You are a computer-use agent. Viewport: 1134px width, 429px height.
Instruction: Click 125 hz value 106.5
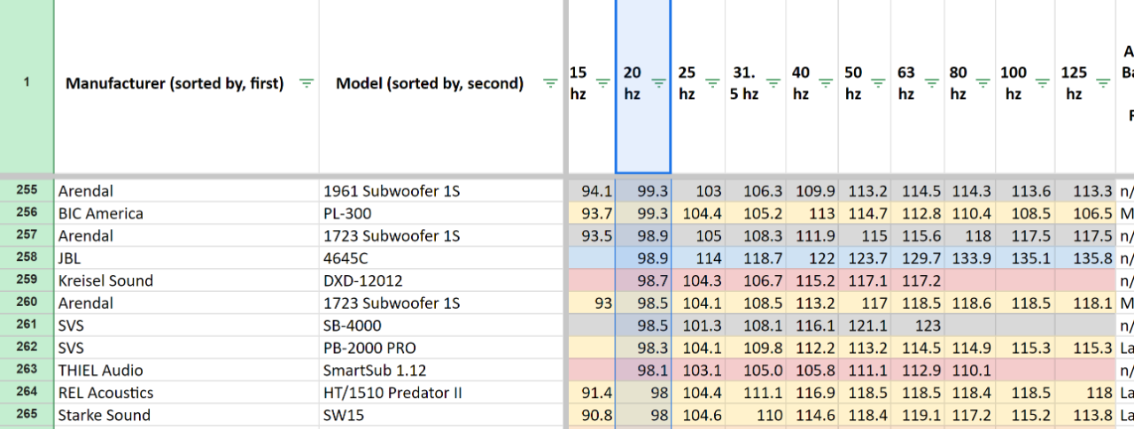[x=1085, y=213]
